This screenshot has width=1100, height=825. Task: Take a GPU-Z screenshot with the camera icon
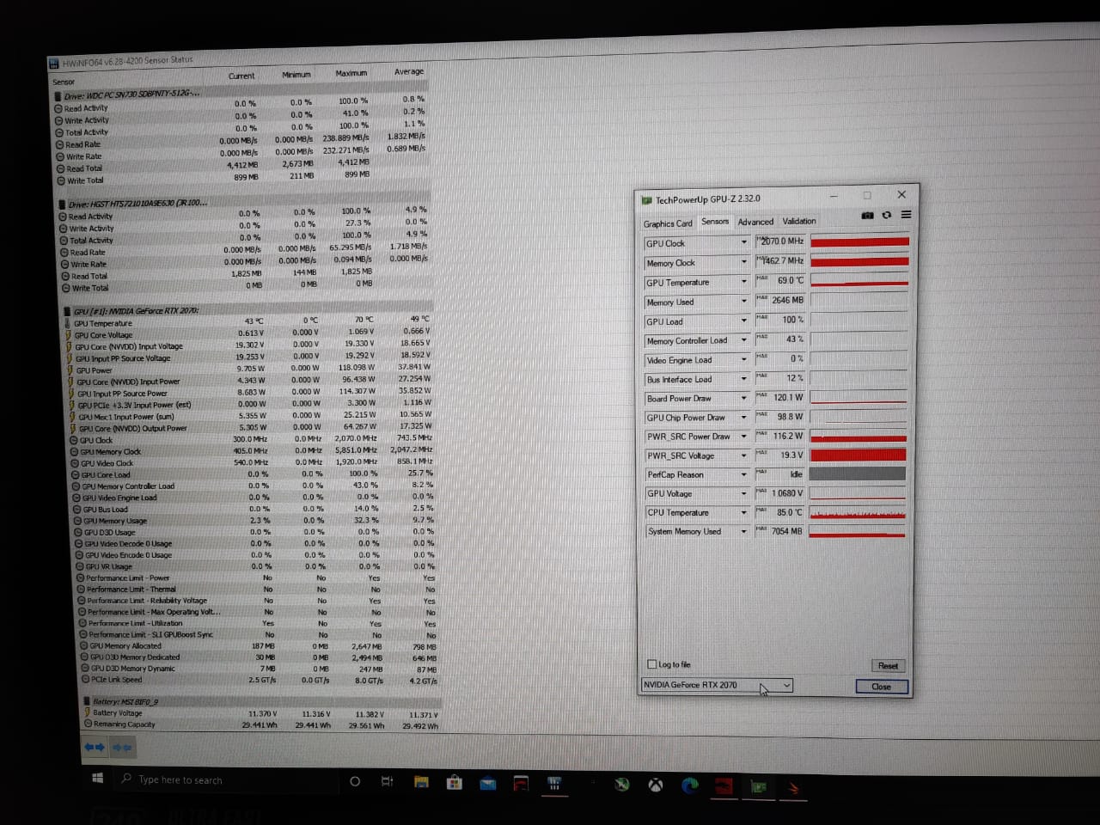pos(868,215)
